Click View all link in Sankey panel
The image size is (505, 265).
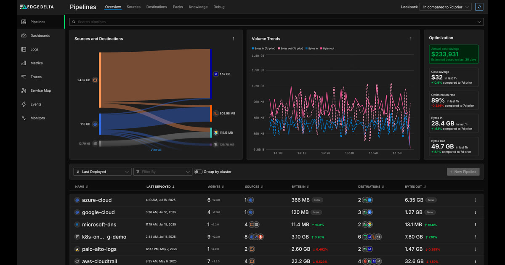pos(156,150)
